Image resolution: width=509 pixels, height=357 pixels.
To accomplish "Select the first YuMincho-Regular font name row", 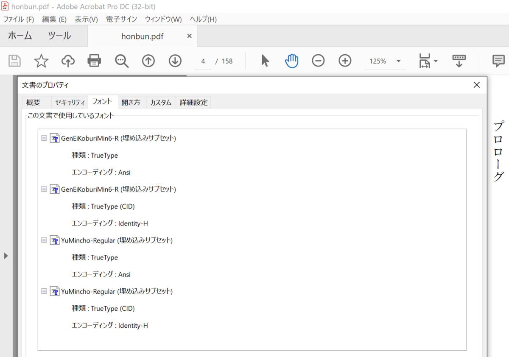I will coord(117,240).
